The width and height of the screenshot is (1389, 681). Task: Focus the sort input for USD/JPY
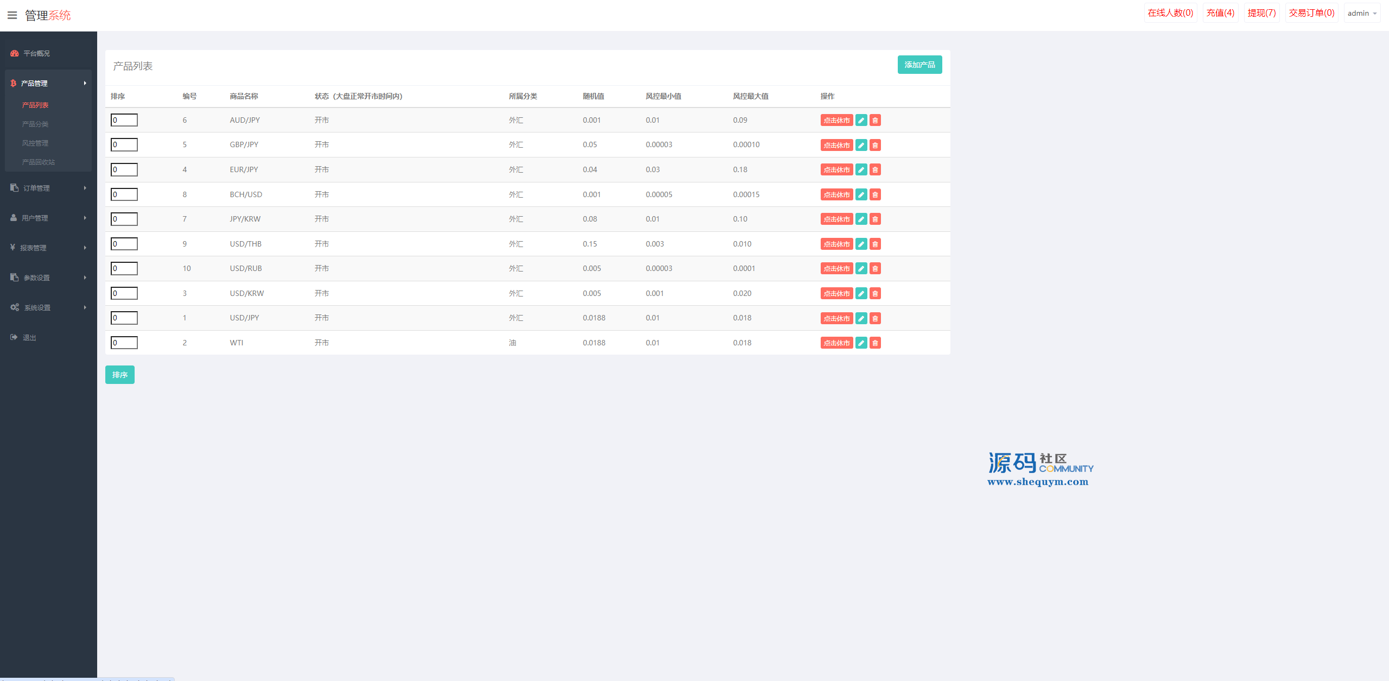[x=124, y=318]
